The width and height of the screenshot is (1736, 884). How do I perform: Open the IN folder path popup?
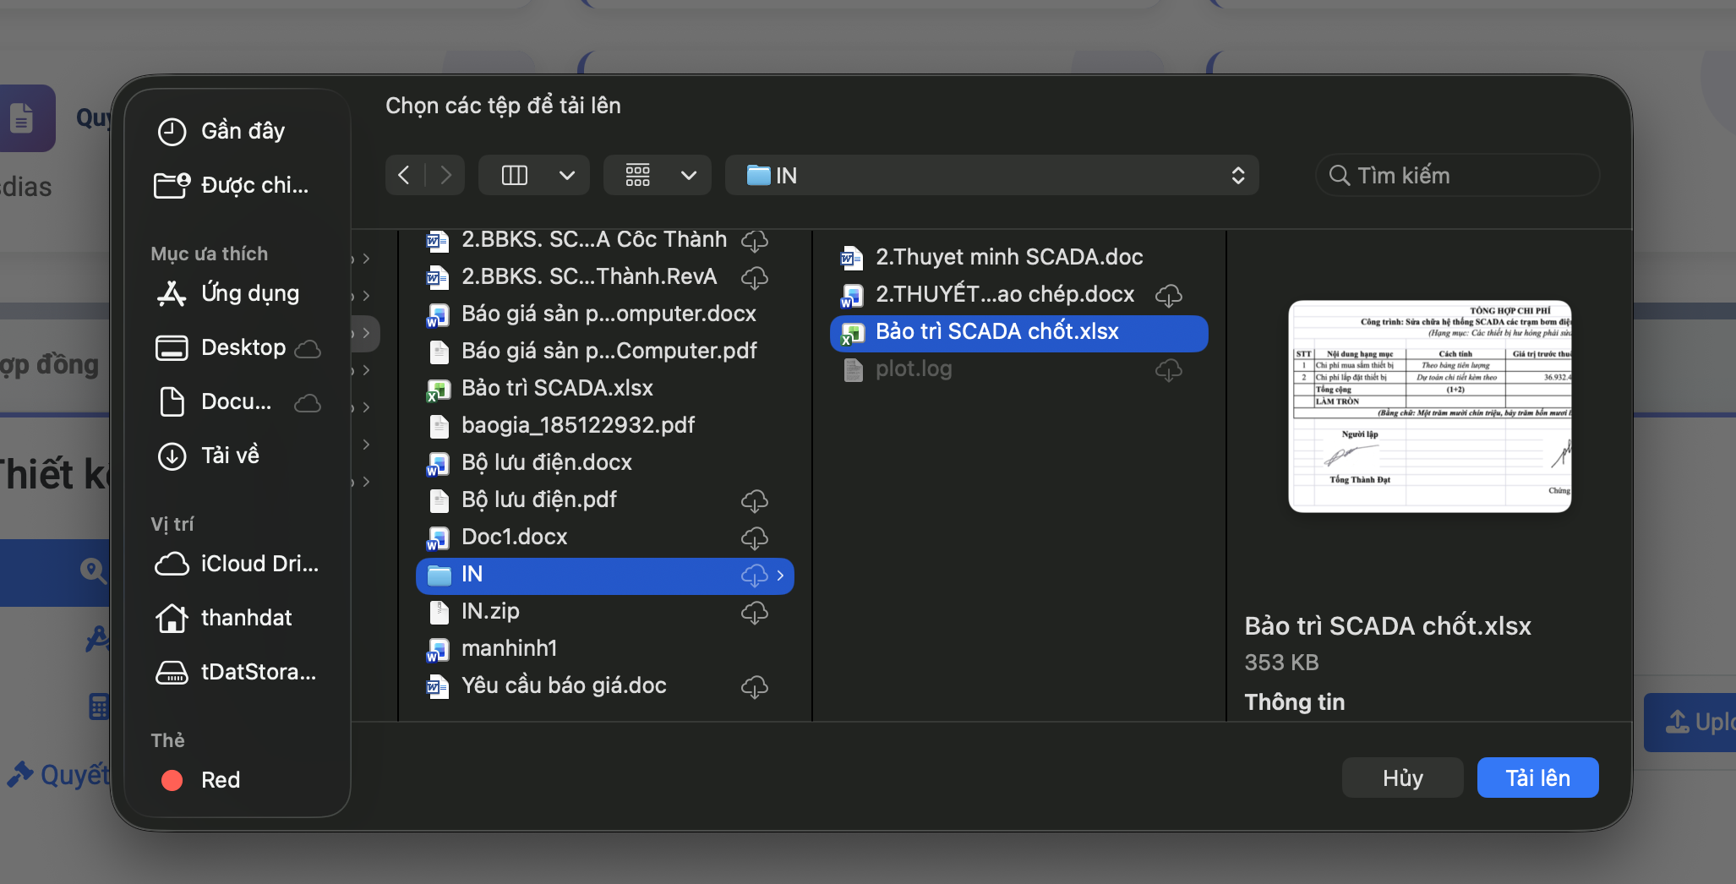click(991, 175)
